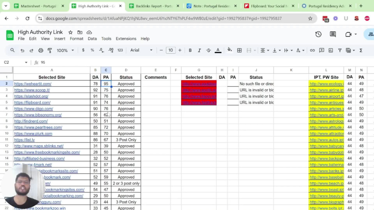374x210 pixels.
Task: Open the text color picker
Action: [x=218, y=50]
